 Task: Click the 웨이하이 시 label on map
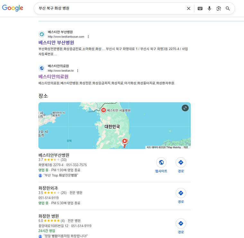point(58,114)
